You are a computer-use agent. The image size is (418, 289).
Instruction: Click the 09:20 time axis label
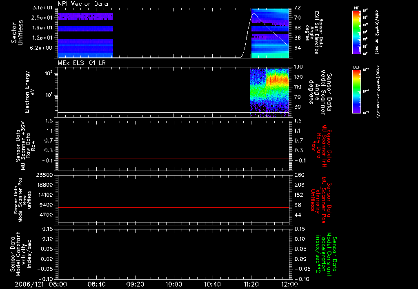135,284
